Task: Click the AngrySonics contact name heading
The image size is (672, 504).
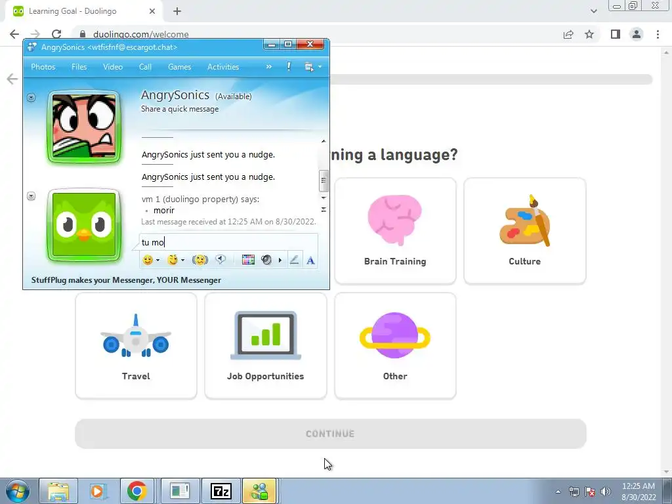Action: tap(175, 94)
